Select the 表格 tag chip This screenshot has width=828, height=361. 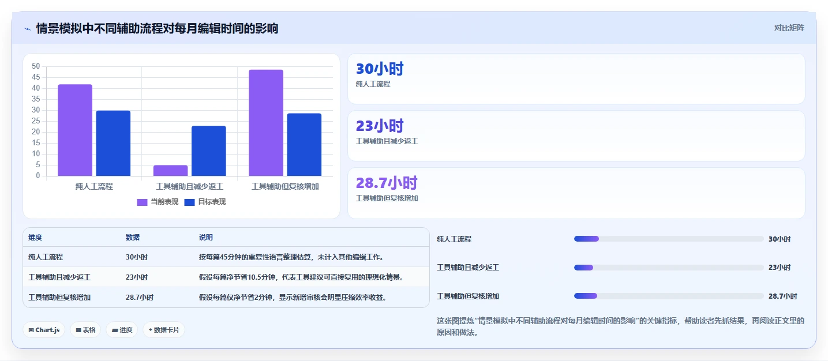85,330
